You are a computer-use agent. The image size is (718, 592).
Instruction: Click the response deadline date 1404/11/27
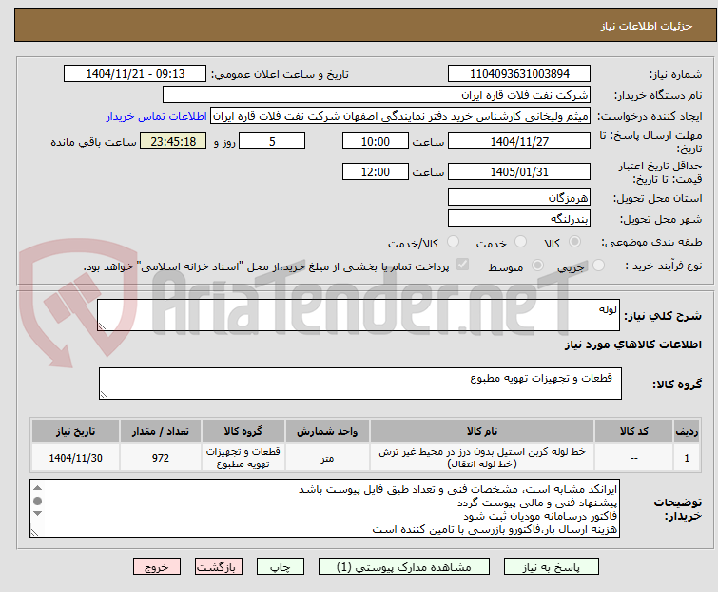(519, 141)
